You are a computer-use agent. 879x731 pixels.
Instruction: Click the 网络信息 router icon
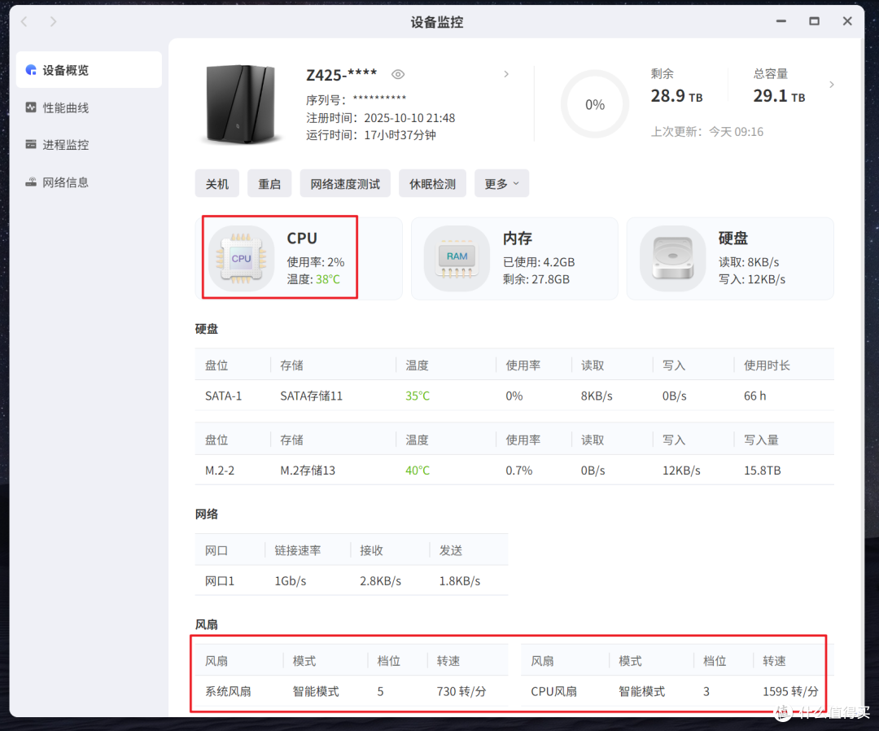pyautogui.click(x=31, y=182)
